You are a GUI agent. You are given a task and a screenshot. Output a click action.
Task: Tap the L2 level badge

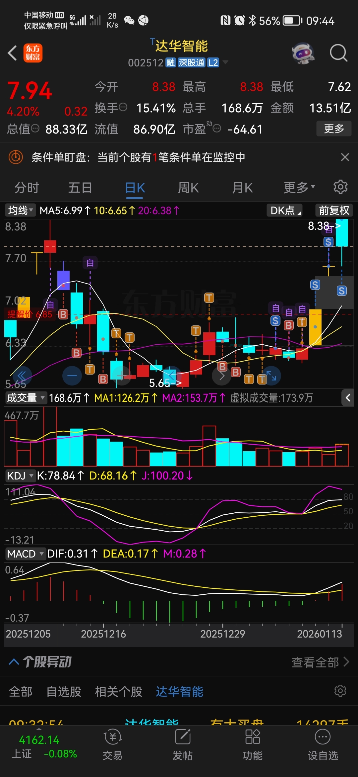pyautogui.click(x=213, y=62)
